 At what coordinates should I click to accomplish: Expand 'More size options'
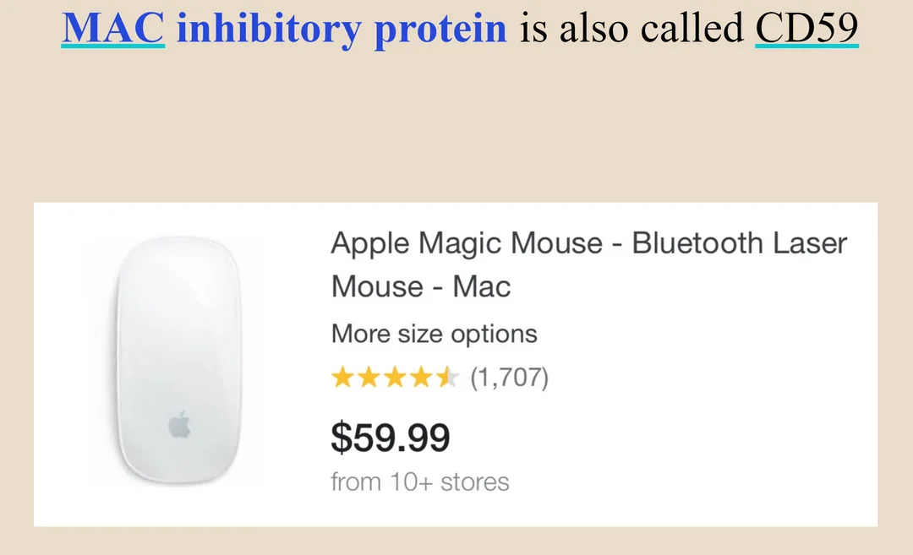(x=434, y=334)
